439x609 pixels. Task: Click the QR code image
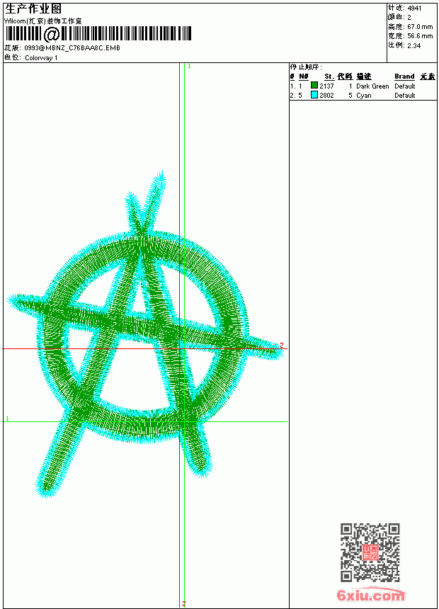click(x=370, y=552)
